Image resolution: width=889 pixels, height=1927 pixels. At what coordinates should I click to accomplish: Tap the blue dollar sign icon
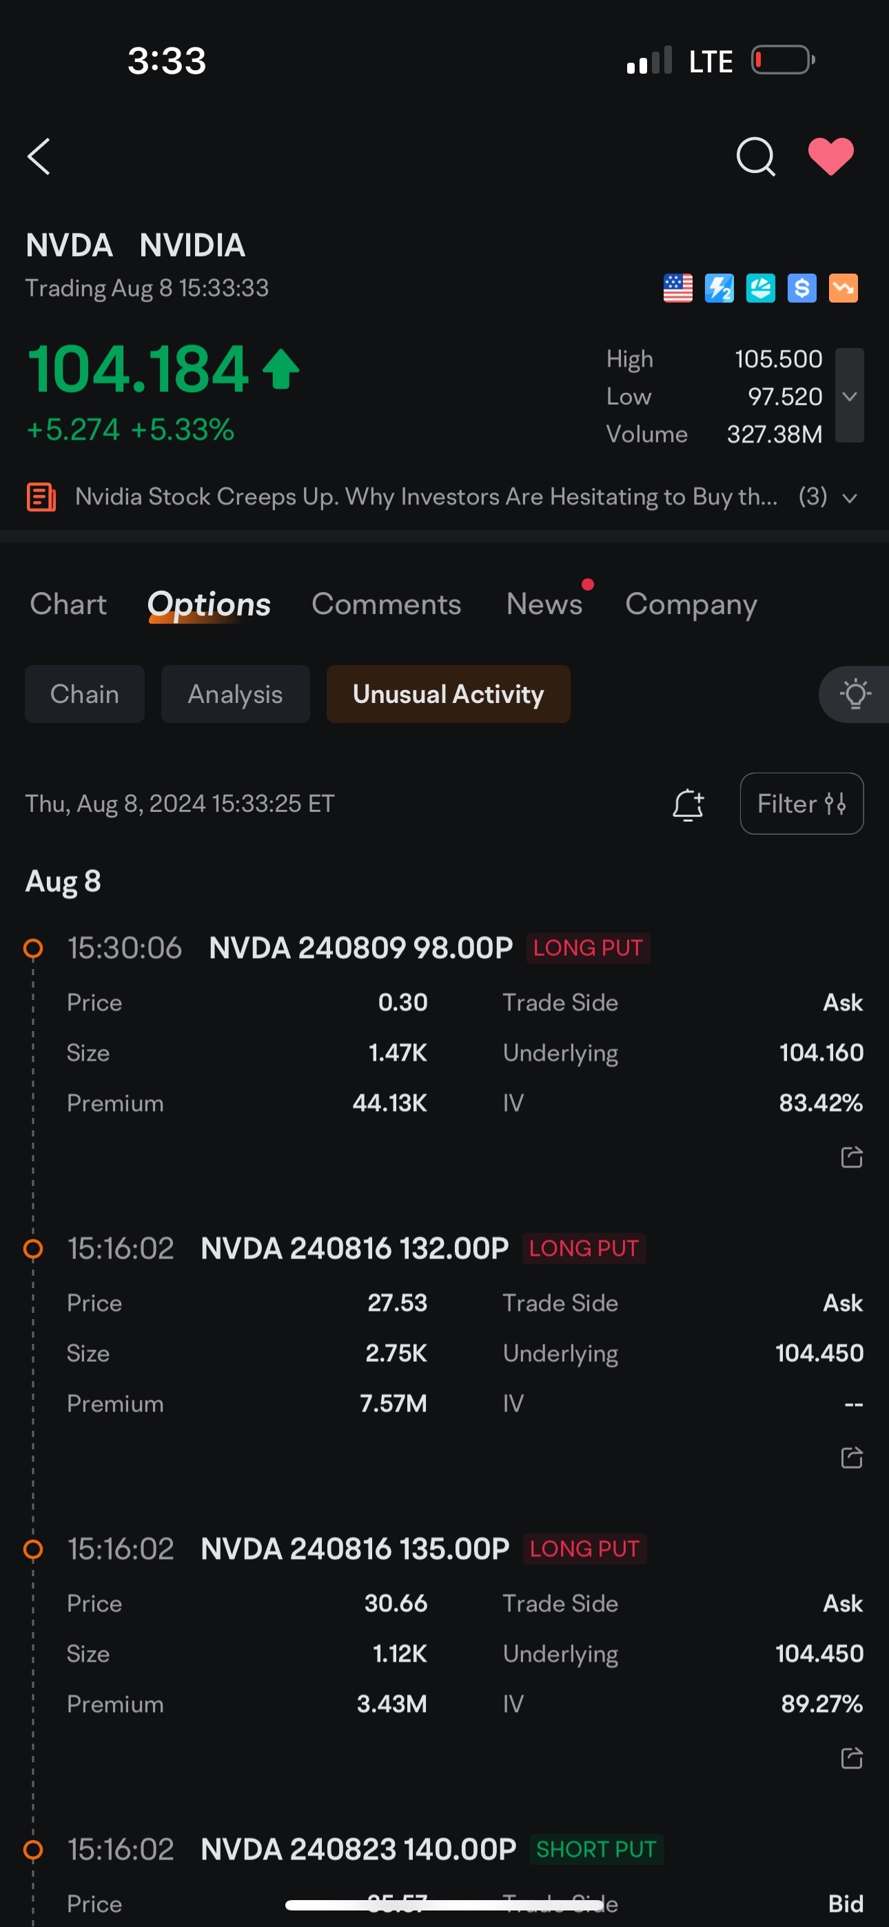pos(801,288)
